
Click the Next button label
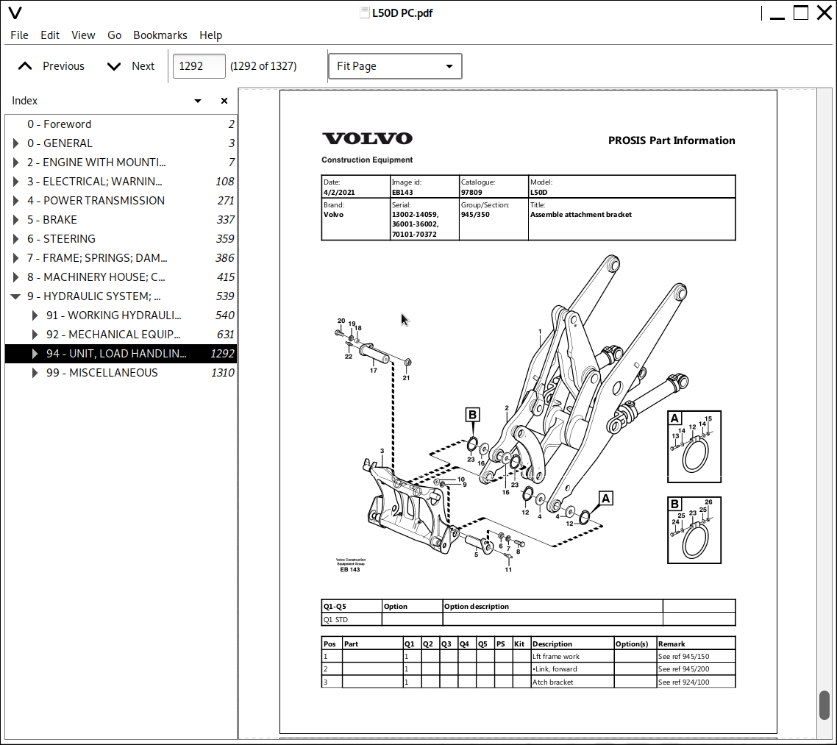click(143, 66)
